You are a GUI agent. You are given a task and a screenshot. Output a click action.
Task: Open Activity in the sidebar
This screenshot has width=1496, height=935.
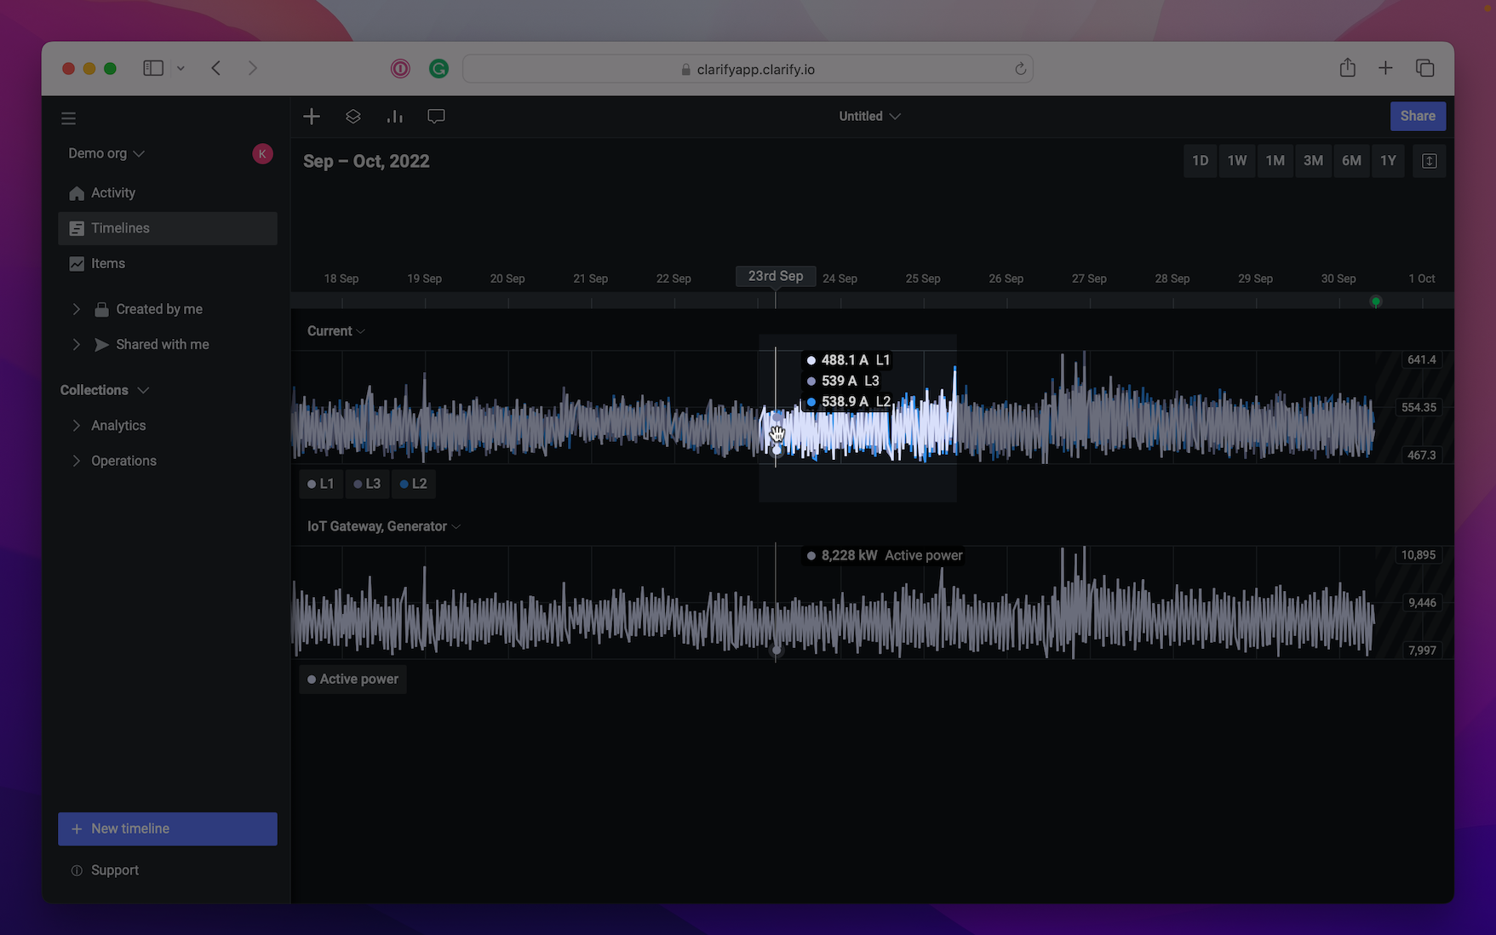tap(113, 193)
